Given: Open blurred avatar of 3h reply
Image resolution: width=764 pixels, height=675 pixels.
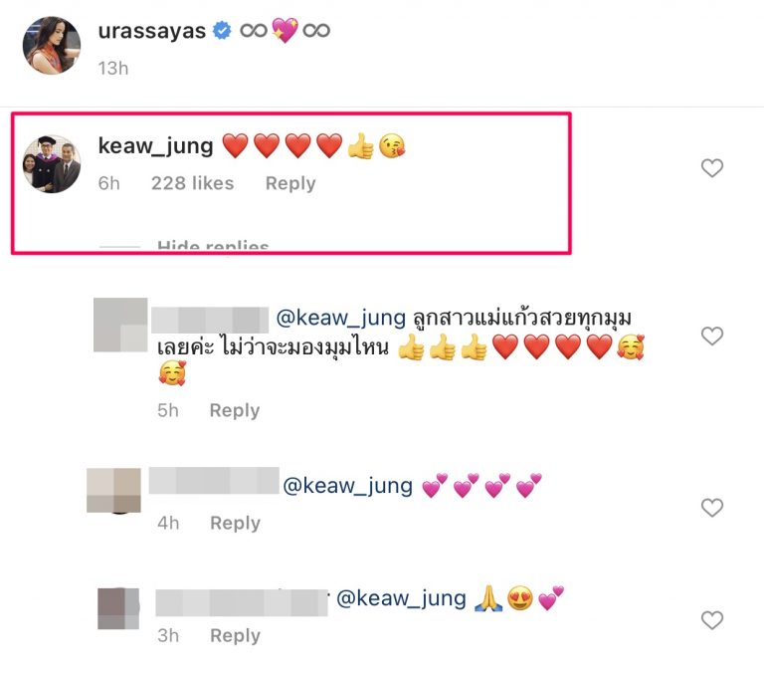Looking at the screenshot, I should click(118, 608).
